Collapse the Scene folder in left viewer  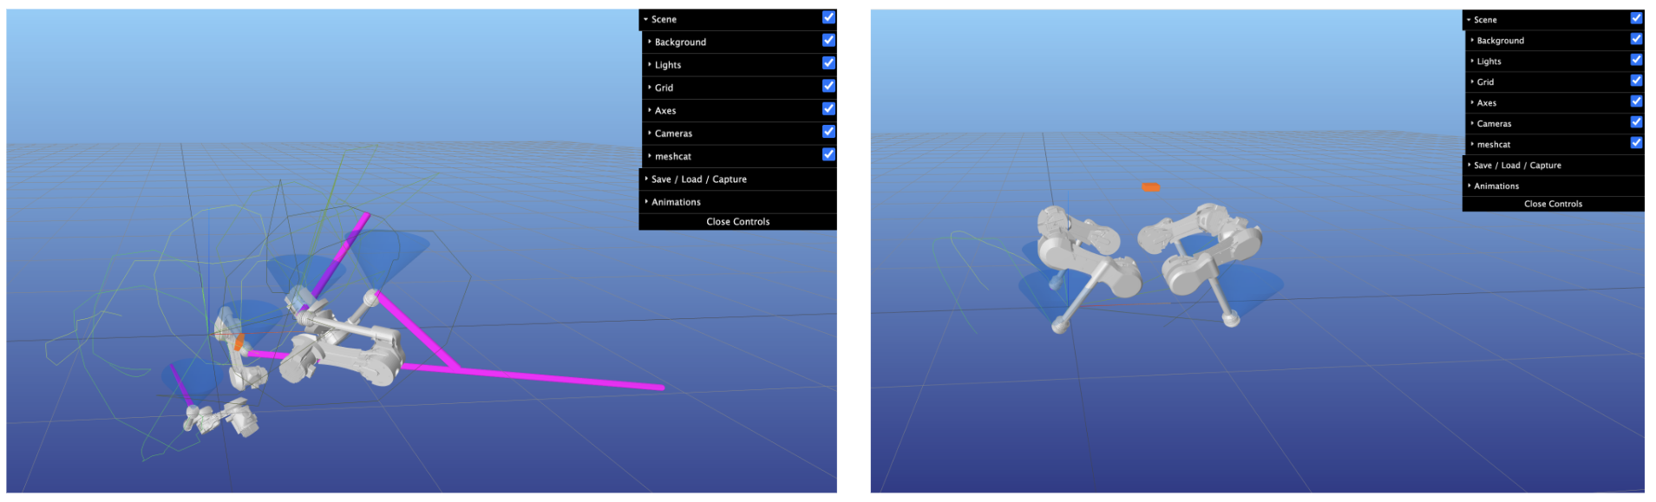664,19
